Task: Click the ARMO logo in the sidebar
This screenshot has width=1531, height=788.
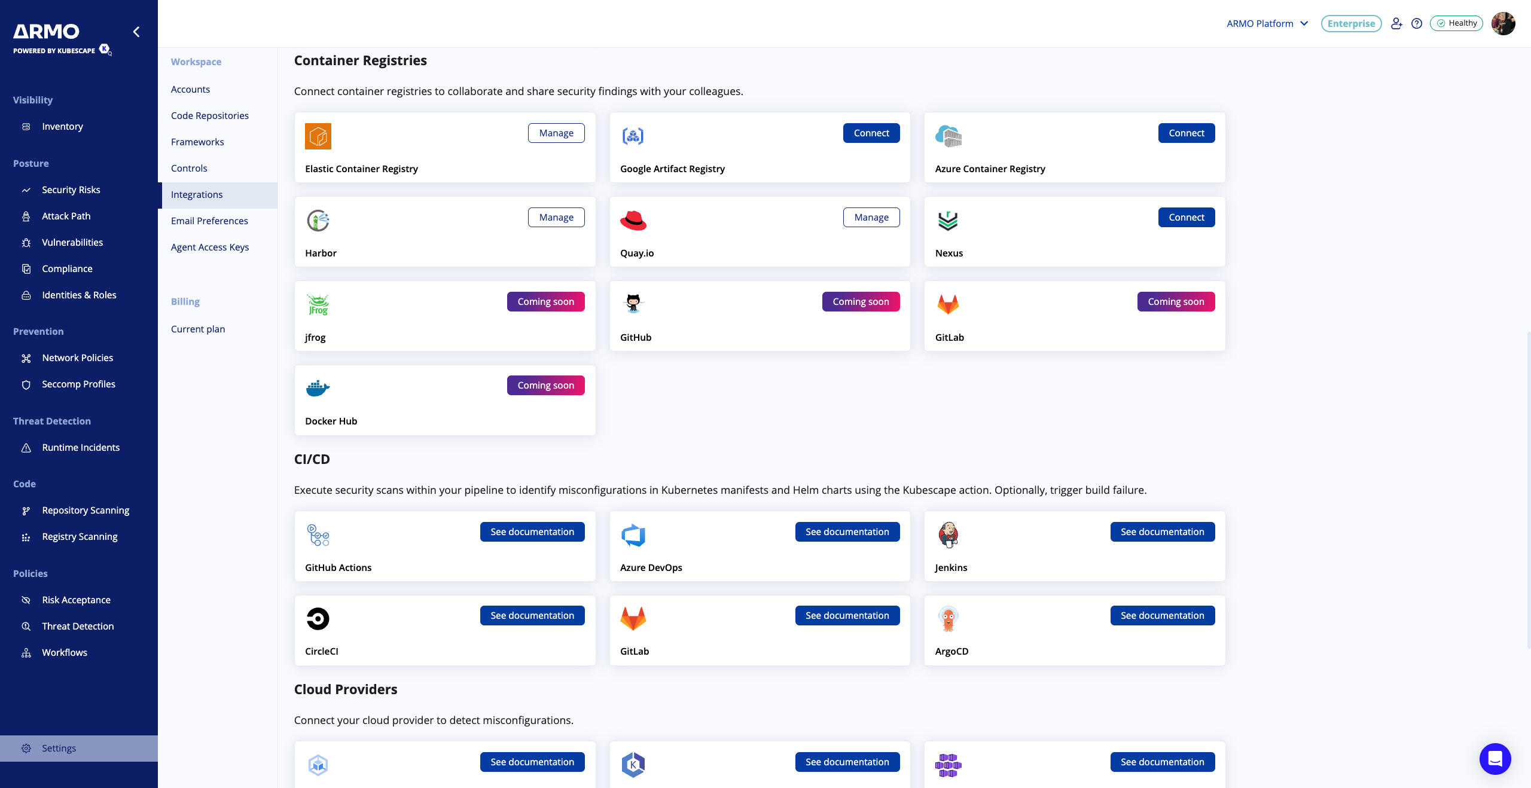Action: 47,31
